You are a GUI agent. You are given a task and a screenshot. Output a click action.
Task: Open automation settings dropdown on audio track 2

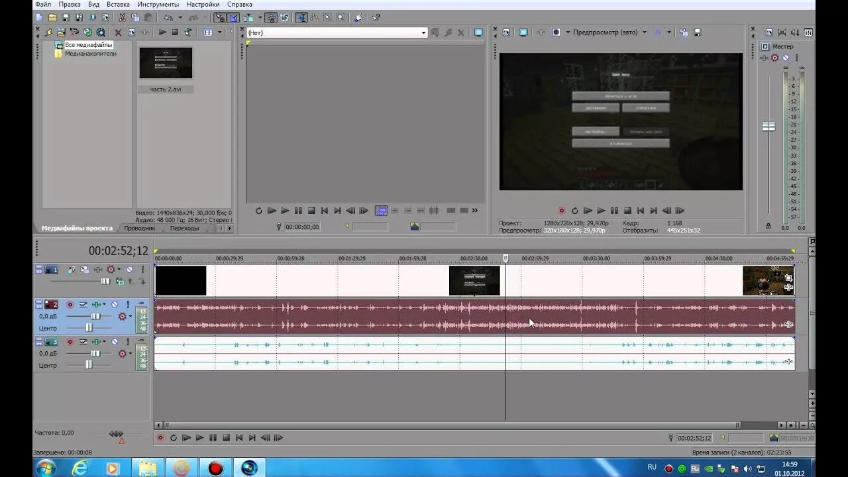click(131, 316)
